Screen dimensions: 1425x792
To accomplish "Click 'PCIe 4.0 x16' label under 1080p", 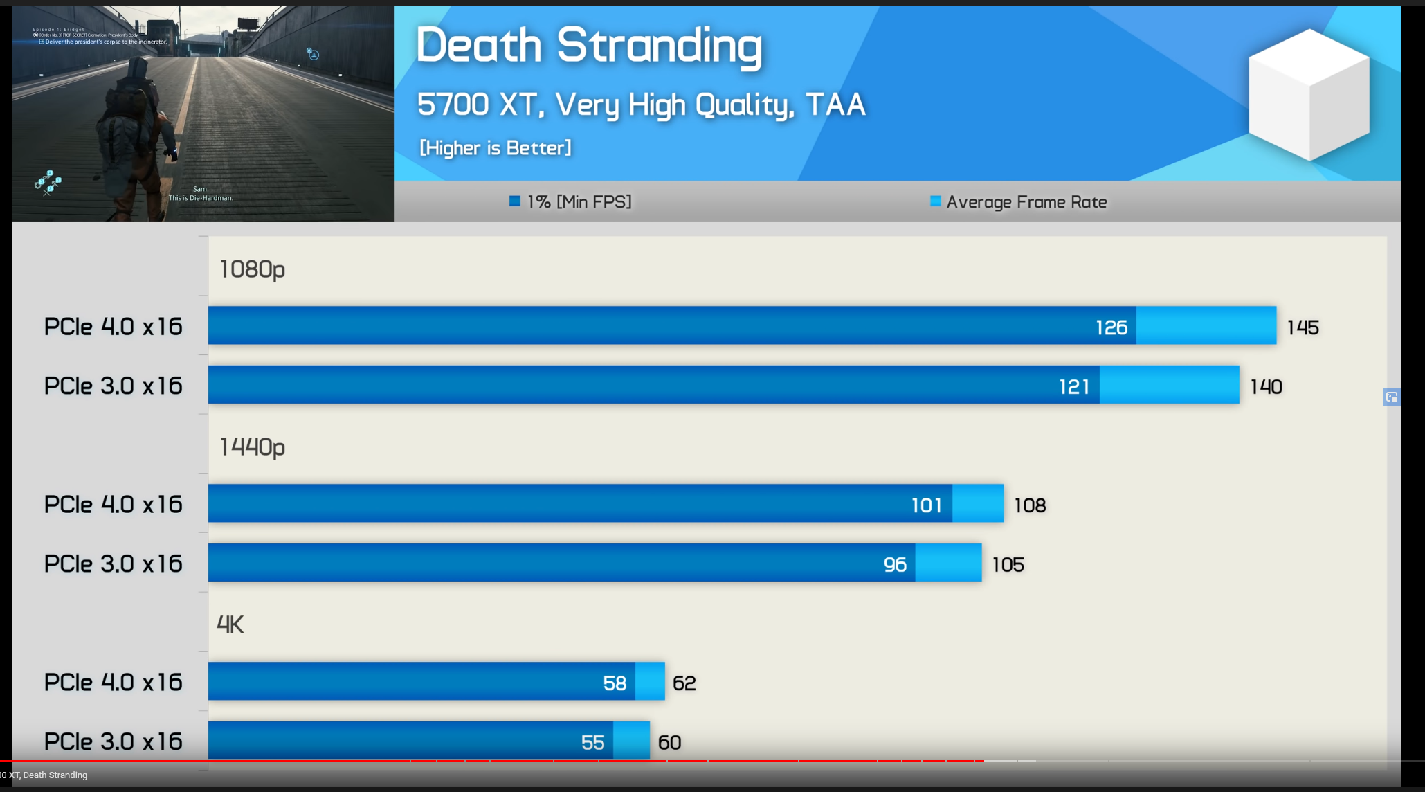I will coord(114,326).
